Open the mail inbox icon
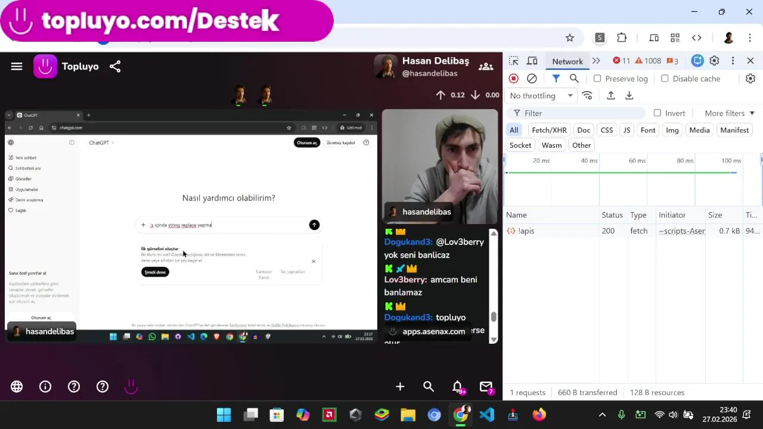Image resolution: width=763 pixels, height=429 pixels. [x=486, y=387]
